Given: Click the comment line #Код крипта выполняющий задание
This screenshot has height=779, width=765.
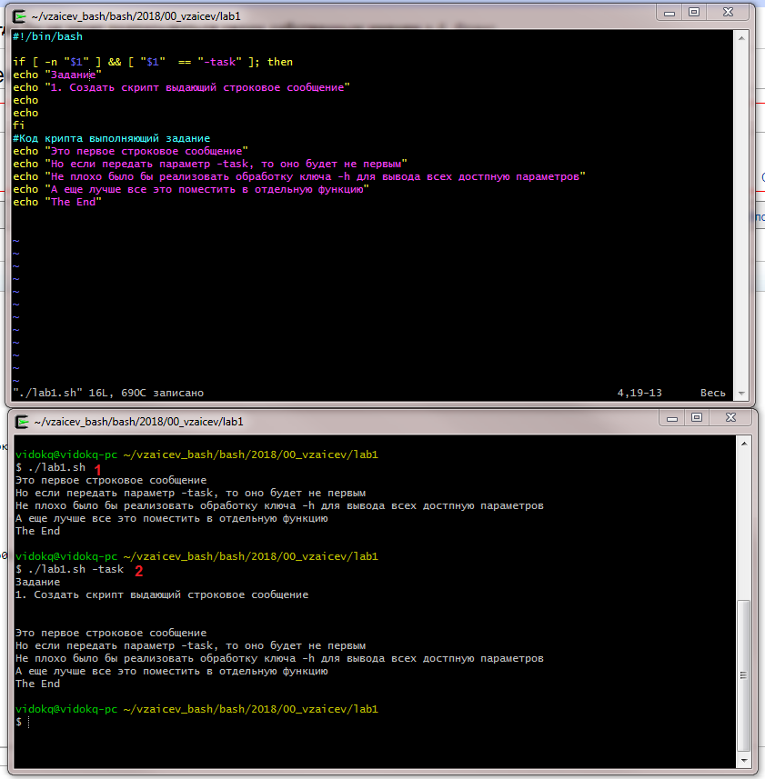Looking at the screenshot, I should 111,138.
